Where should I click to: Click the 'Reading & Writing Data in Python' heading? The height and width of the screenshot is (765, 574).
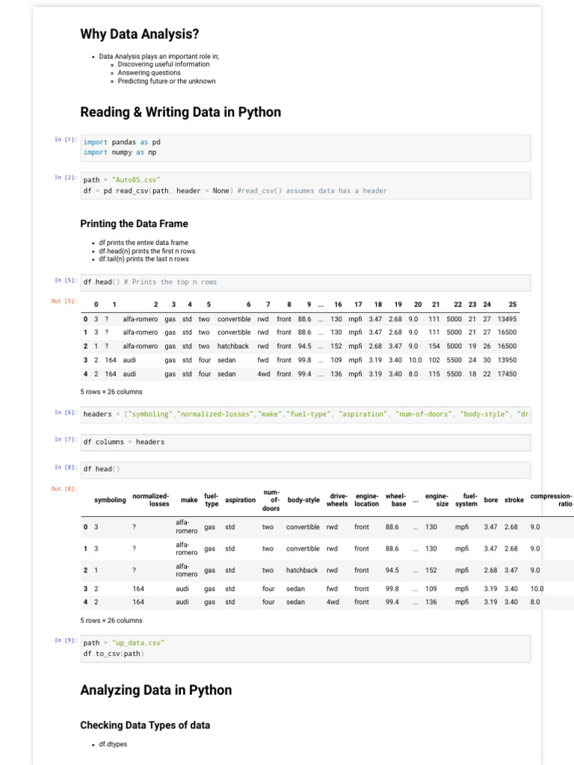pos(181,112)
